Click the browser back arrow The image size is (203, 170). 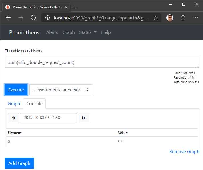8,18
